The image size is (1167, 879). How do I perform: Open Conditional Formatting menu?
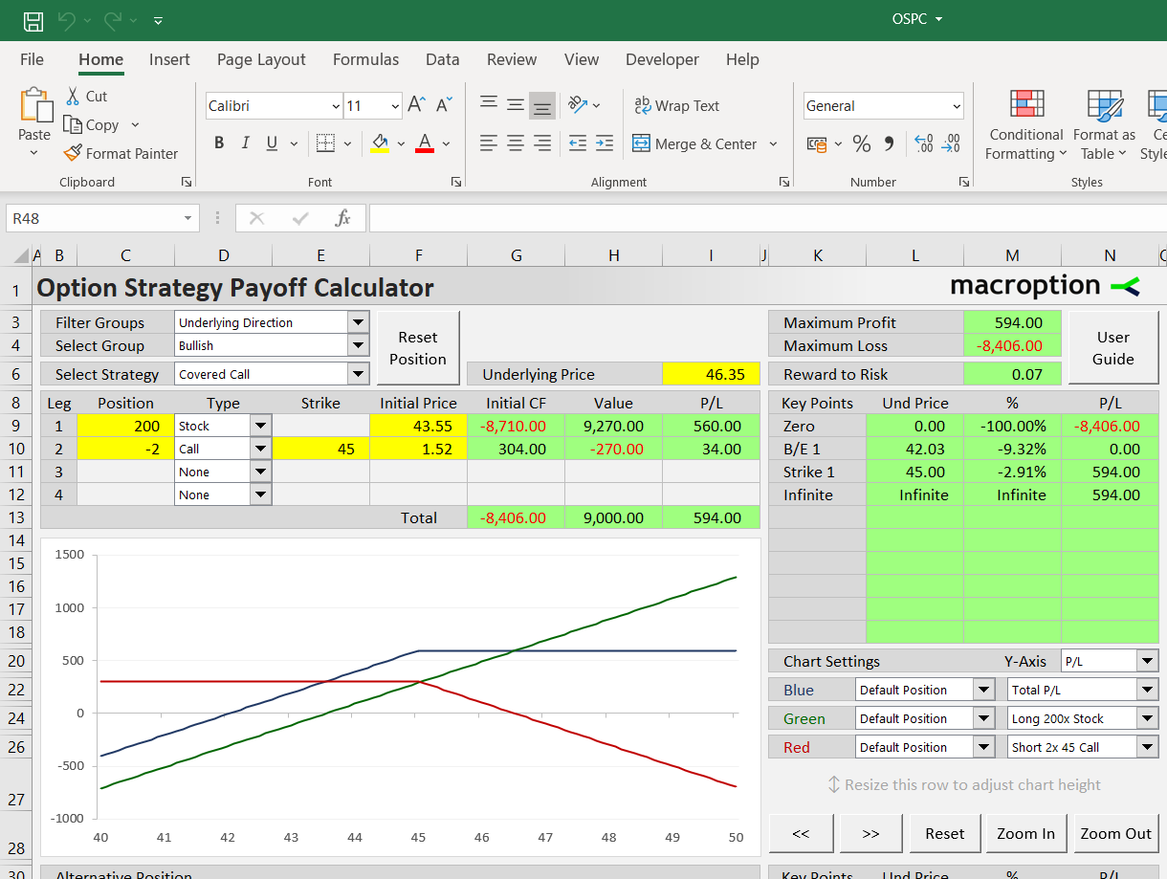pos(1025,126)
